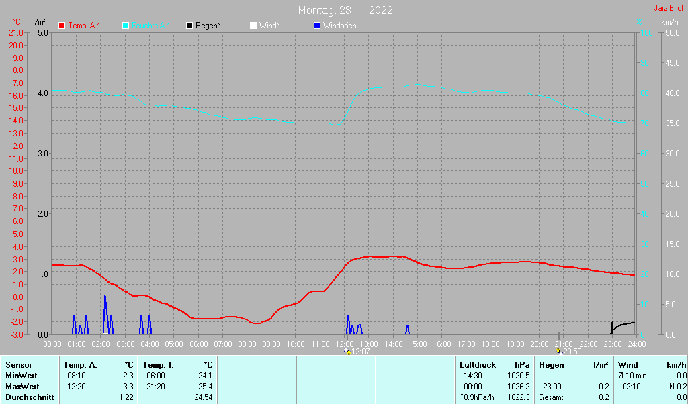Image resolution: width=688 pixels, height=404 pixels.
Task: Click the 'Temp. A.' column header in the table
Action: [81, 365]
